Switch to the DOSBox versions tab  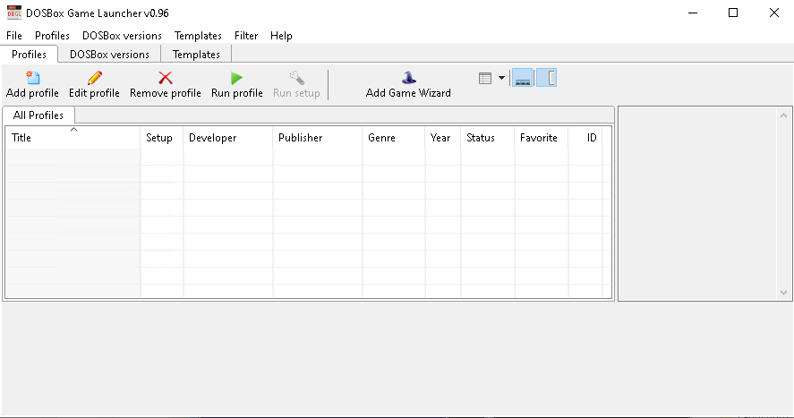tap(109, 55)
